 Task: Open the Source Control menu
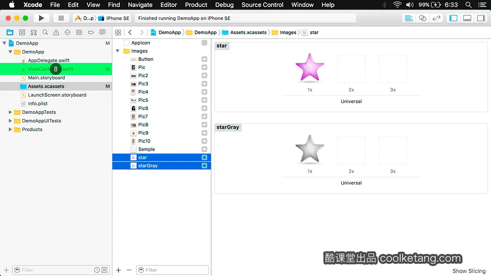pyautogui.click(x=262, y=5)
